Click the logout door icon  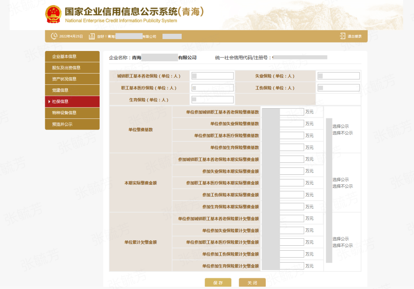tap(342, 36)
